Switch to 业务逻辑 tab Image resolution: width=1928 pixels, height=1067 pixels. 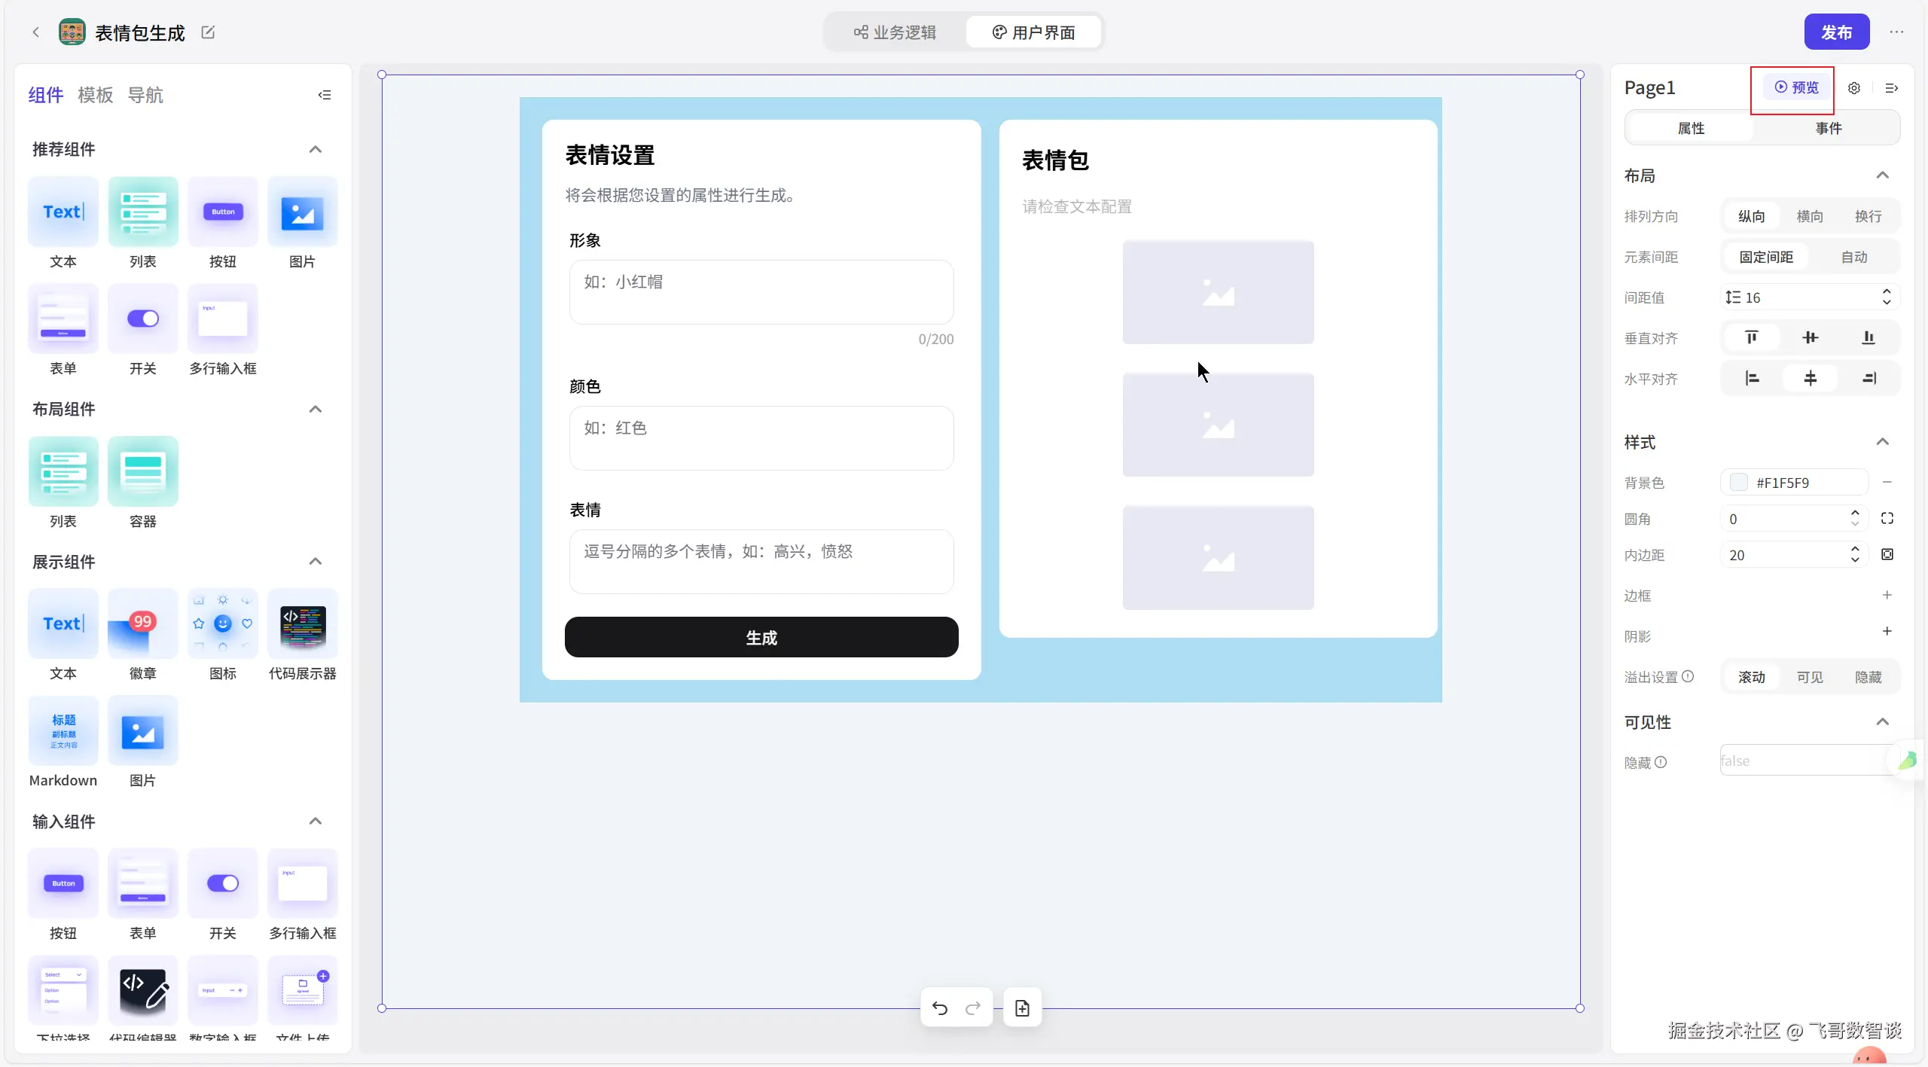click(895, 32)
